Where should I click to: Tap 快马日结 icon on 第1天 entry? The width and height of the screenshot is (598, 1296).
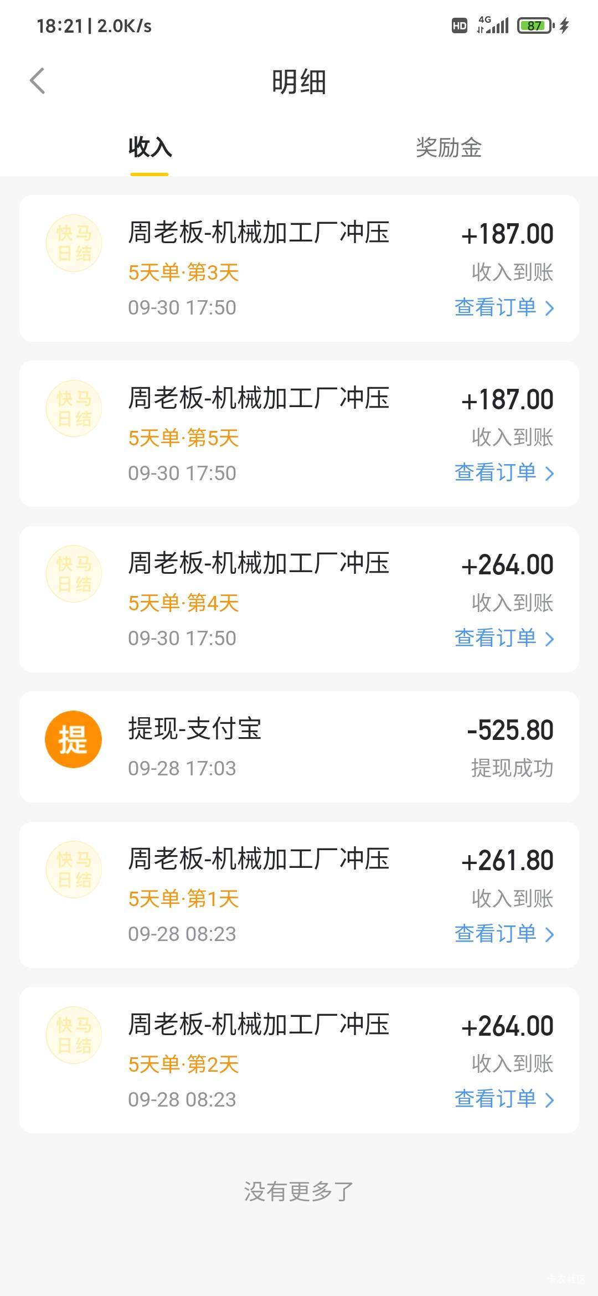pos(74,870)
